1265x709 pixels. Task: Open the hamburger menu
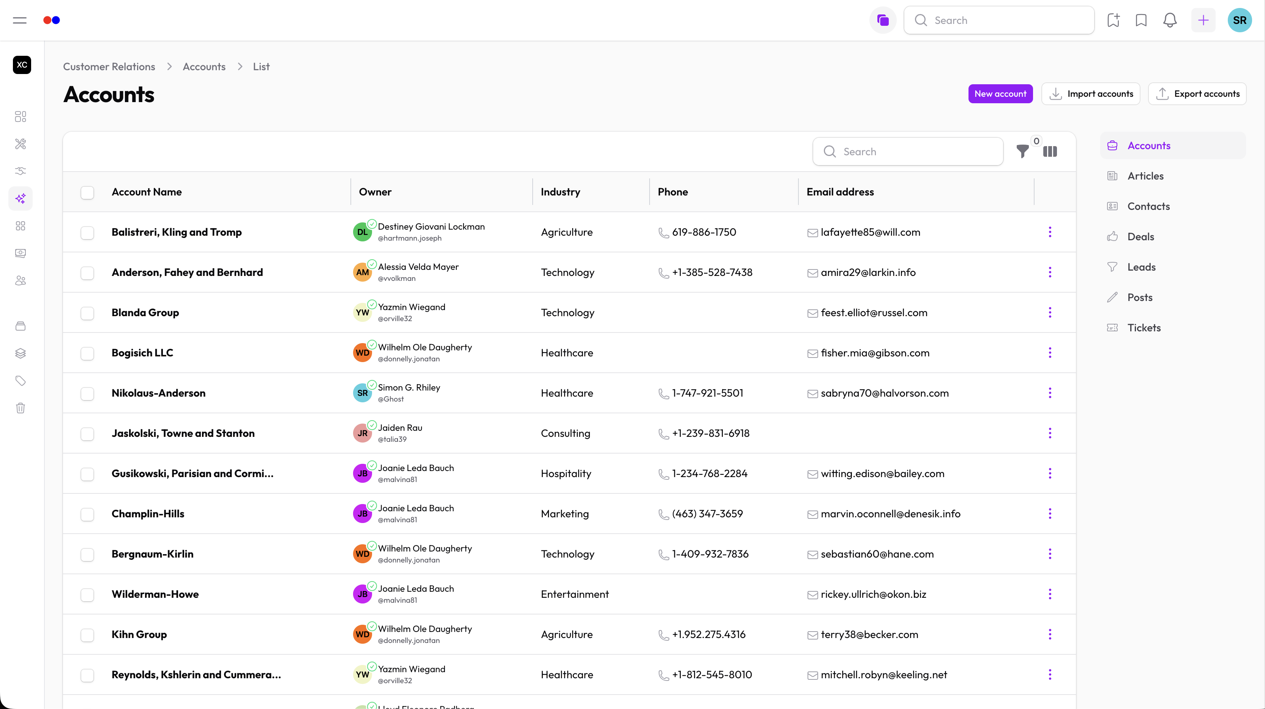click(x=20, y=20)
